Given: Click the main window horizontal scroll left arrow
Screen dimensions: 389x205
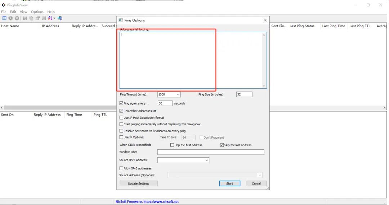Looking at the screenshot, I should point(2,108).
